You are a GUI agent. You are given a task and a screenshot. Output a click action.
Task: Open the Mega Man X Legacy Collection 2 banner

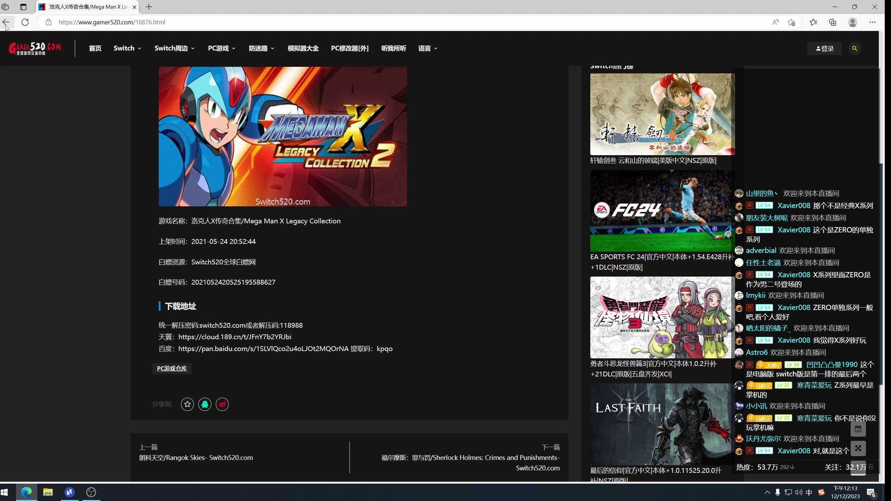point(283,136)
